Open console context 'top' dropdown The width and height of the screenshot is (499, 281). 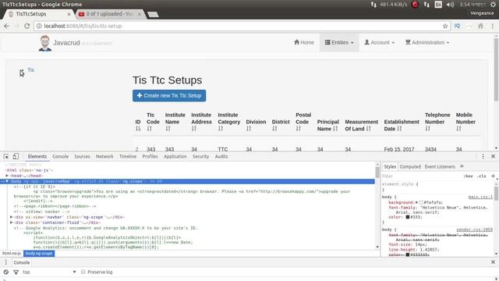tap(49, 272)
